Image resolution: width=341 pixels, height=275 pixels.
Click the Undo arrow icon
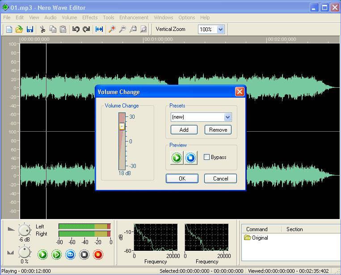[76, 30]
